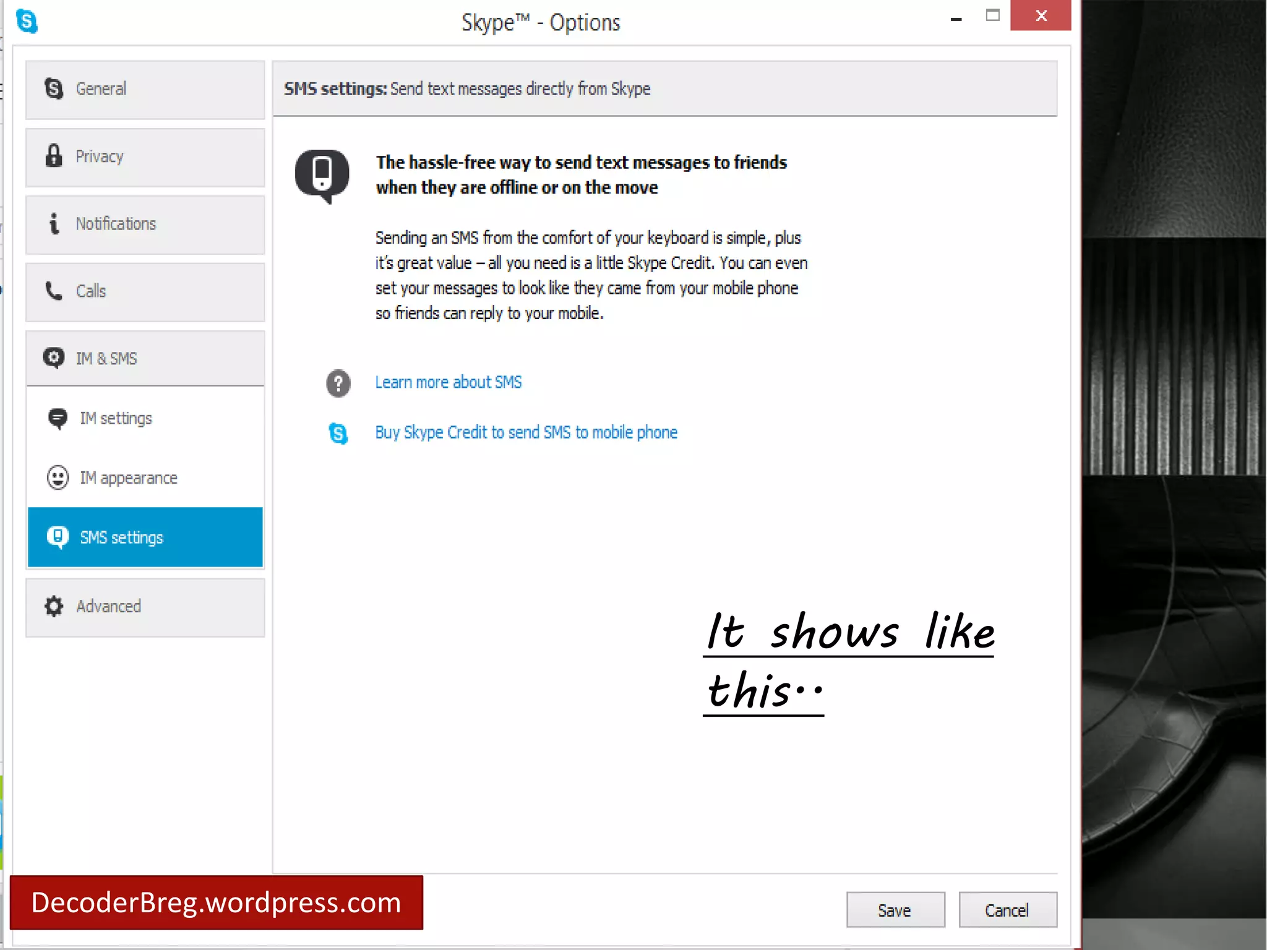Click the padlock icon beside Privacy
Screen dimensions: 1267x950
(54, 156)
